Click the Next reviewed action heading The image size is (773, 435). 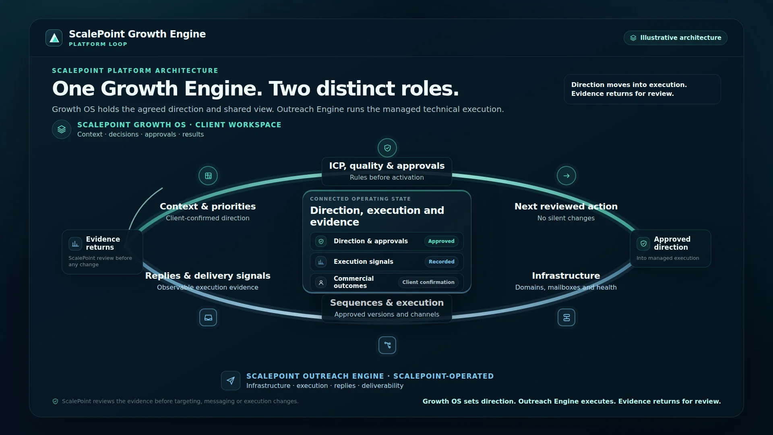tap(566, 207)
